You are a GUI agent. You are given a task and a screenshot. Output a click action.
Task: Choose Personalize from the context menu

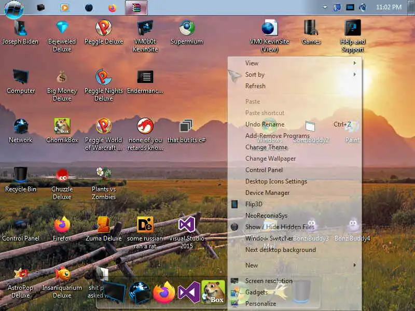pyautogui.click(x=295, y=304)
